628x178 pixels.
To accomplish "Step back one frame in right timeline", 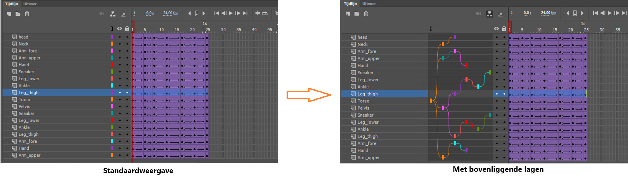I will click(603, 13).
